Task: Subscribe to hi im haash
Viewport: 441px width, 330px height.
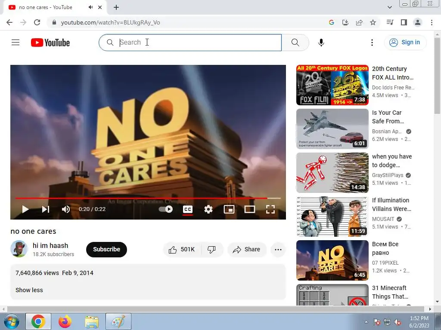Action: click(x=107, y=250)
